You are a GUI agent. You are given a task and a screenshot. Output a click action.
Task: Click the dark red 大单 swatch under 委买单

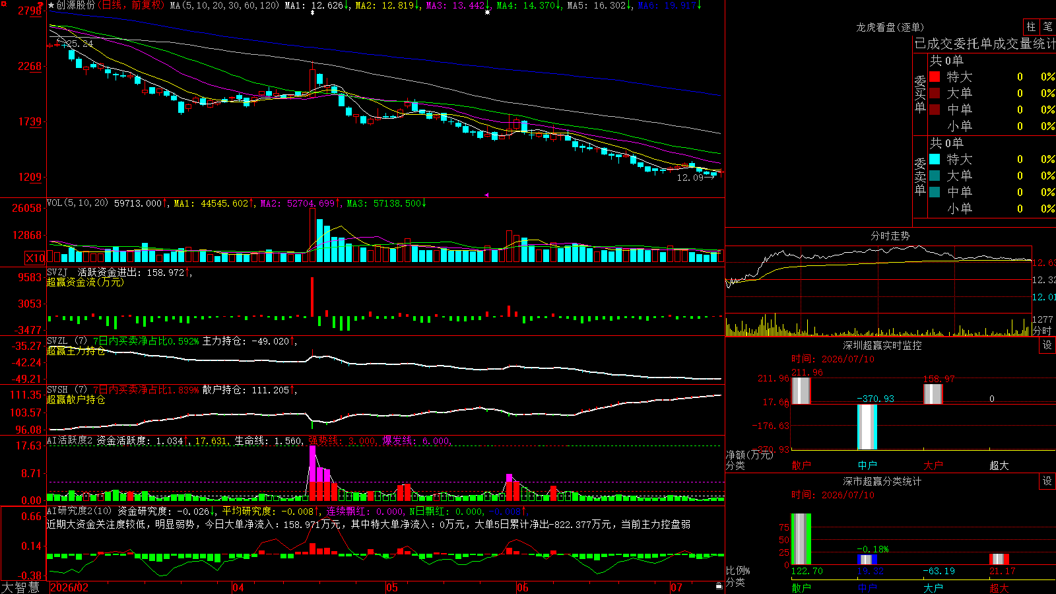tap(935, 93)
